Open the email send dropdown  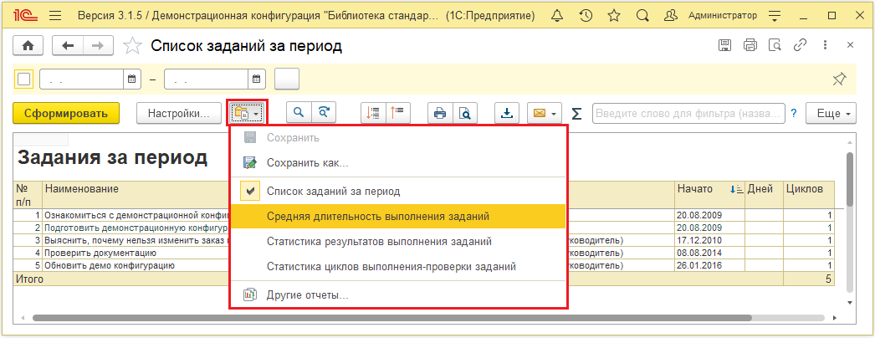[544, 113]
